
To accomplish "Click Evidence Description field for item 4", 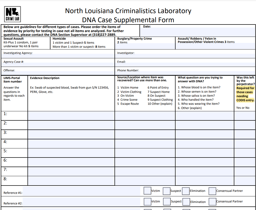I will pos(71,144).
